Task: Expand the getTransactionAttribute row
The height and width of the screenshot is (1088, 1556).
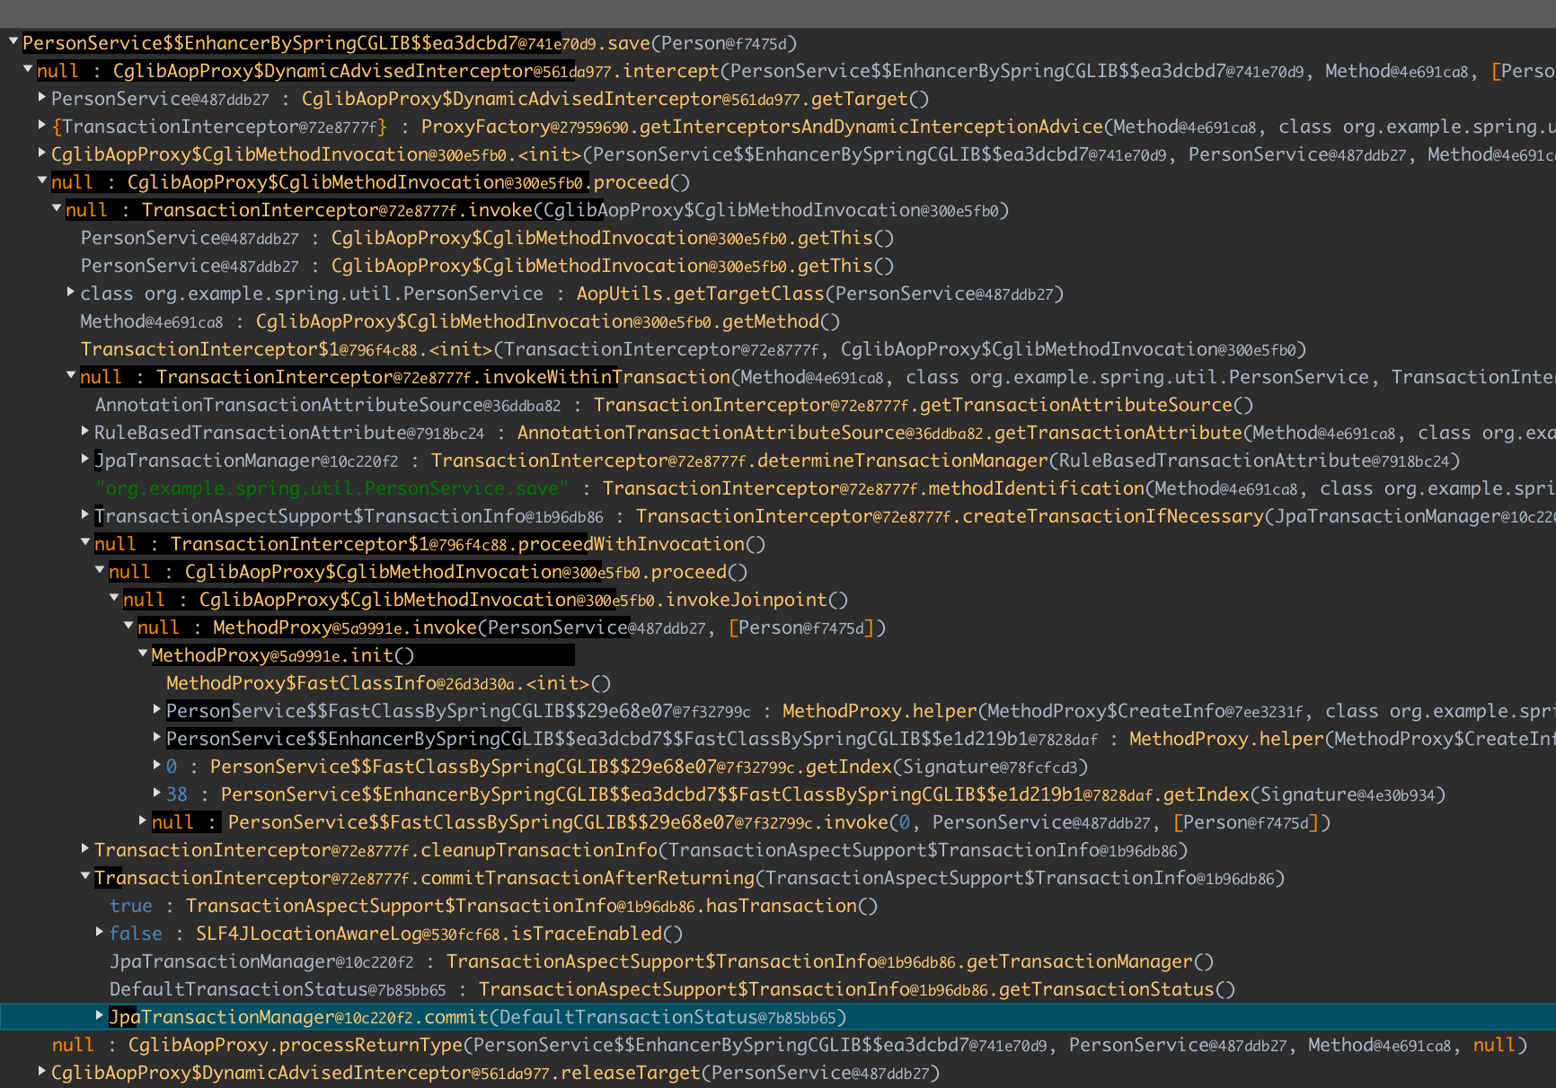Action: 85,430
